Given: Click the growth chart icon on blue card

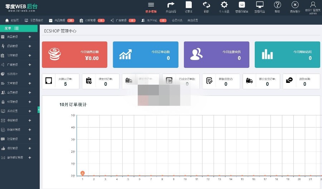Looking at the screenshot, I should click(126, 54).
